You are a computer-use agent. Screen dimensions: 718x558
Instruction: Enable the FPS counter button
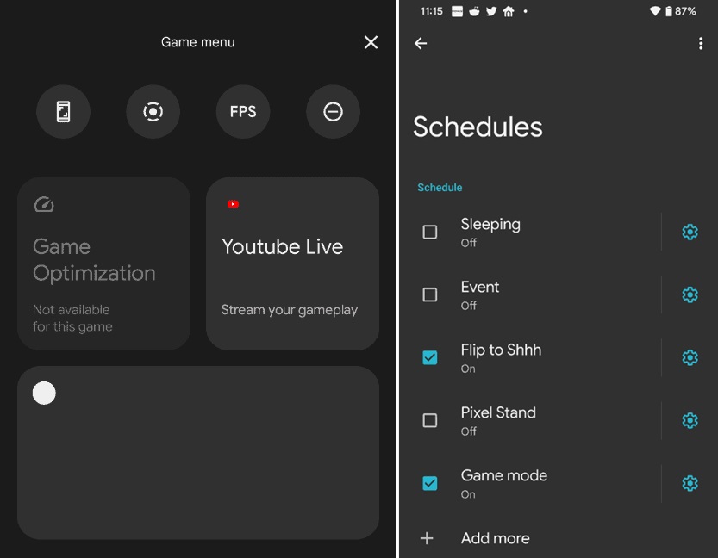(x=243, y=111)
